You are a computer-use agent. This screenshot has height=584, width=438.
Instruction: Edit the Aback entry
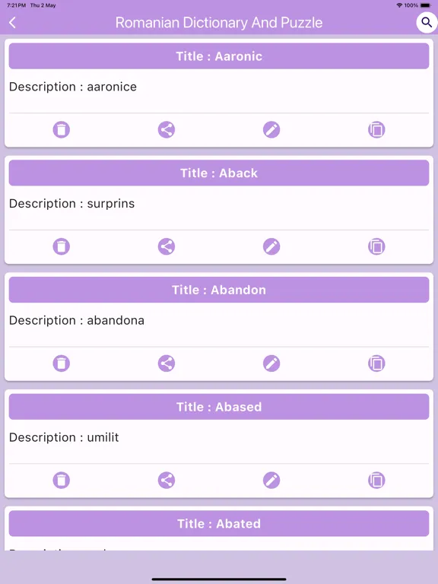click(271, 246)
